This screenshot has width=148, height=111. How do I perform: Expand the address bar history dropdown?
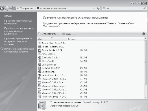[94, 8]
